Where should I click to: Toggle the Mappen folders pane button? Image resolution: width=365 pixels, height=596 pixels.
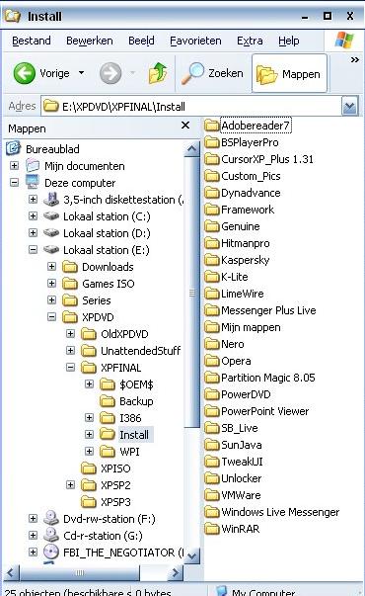(289, 74)
